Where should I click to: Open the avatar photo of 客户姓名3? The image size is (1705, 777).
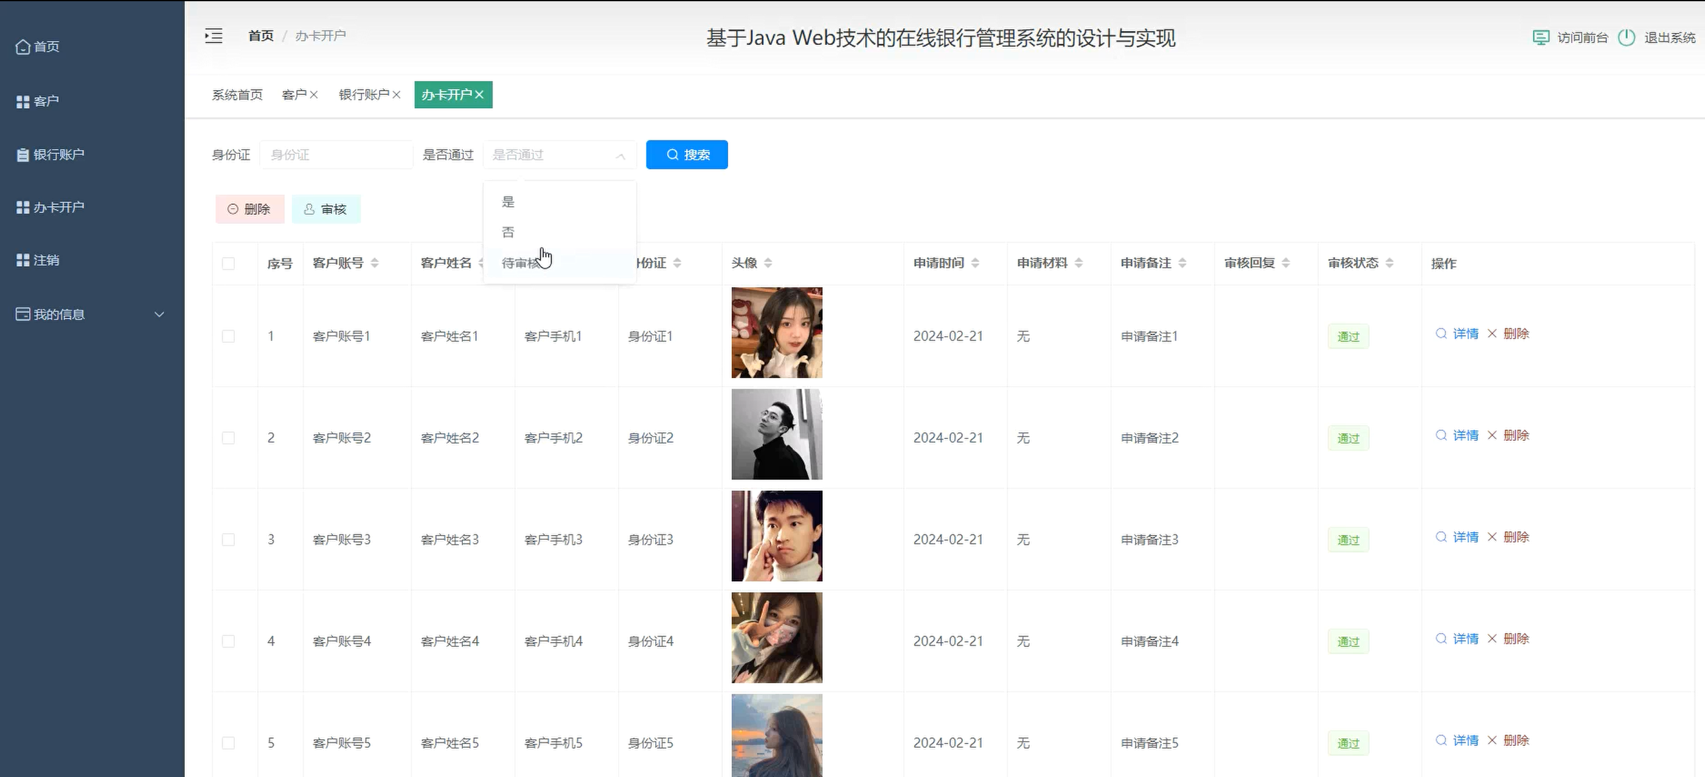pos(776,536)
